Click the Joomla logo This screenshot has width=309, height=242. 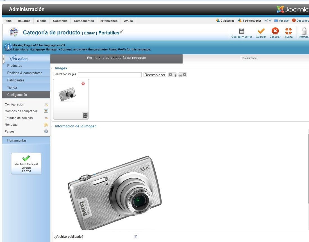click(292, 9)
